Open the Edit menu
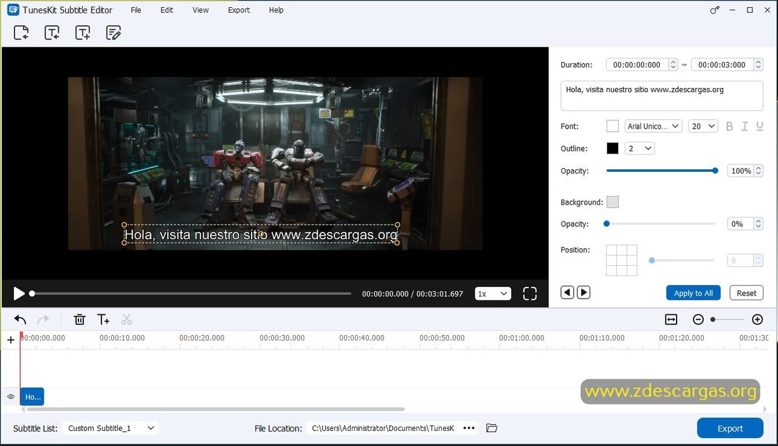 [167, 10]
